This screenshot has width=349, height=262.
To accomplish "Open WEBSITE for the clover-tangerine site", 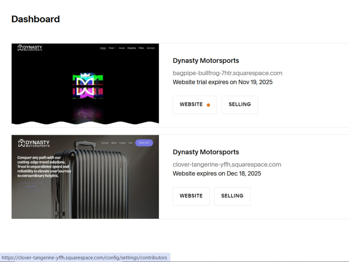I will (x=191, y=196).
